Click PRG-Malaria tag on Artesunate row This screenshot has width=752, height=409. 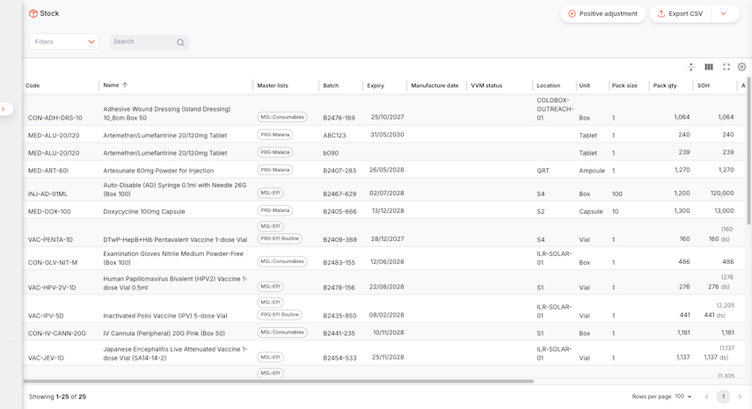tap(274, 170)
